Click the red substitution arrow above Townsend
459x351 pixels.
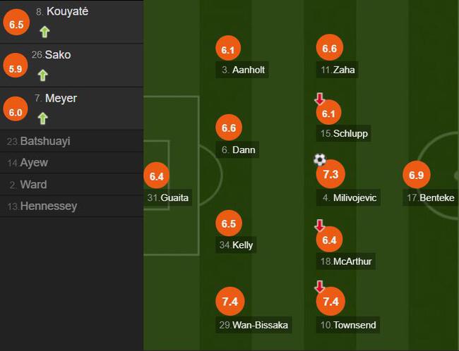point(319,286)
